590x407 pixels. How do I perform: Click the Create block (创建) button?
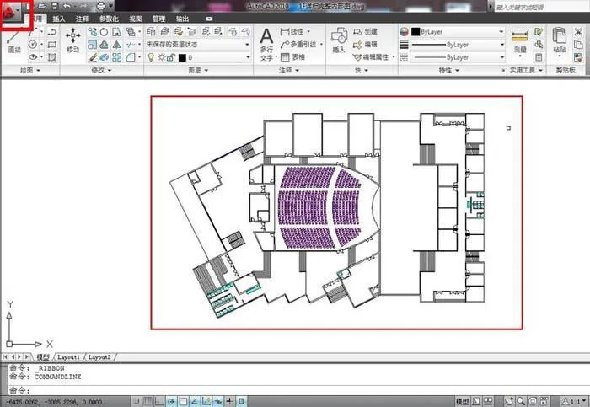tap(365, 32)
